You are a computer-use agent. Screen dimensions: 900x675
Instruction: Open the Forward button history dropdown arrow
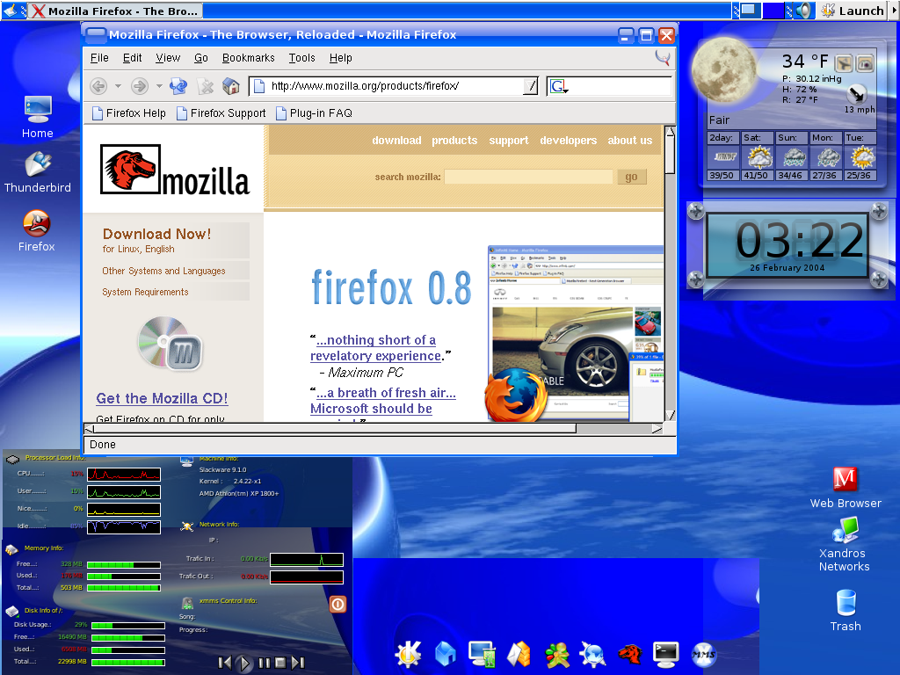click(159, 86)
